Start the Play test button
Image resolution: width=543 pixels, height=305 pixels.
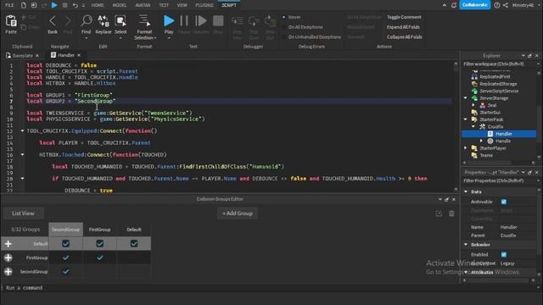point(169,21)
